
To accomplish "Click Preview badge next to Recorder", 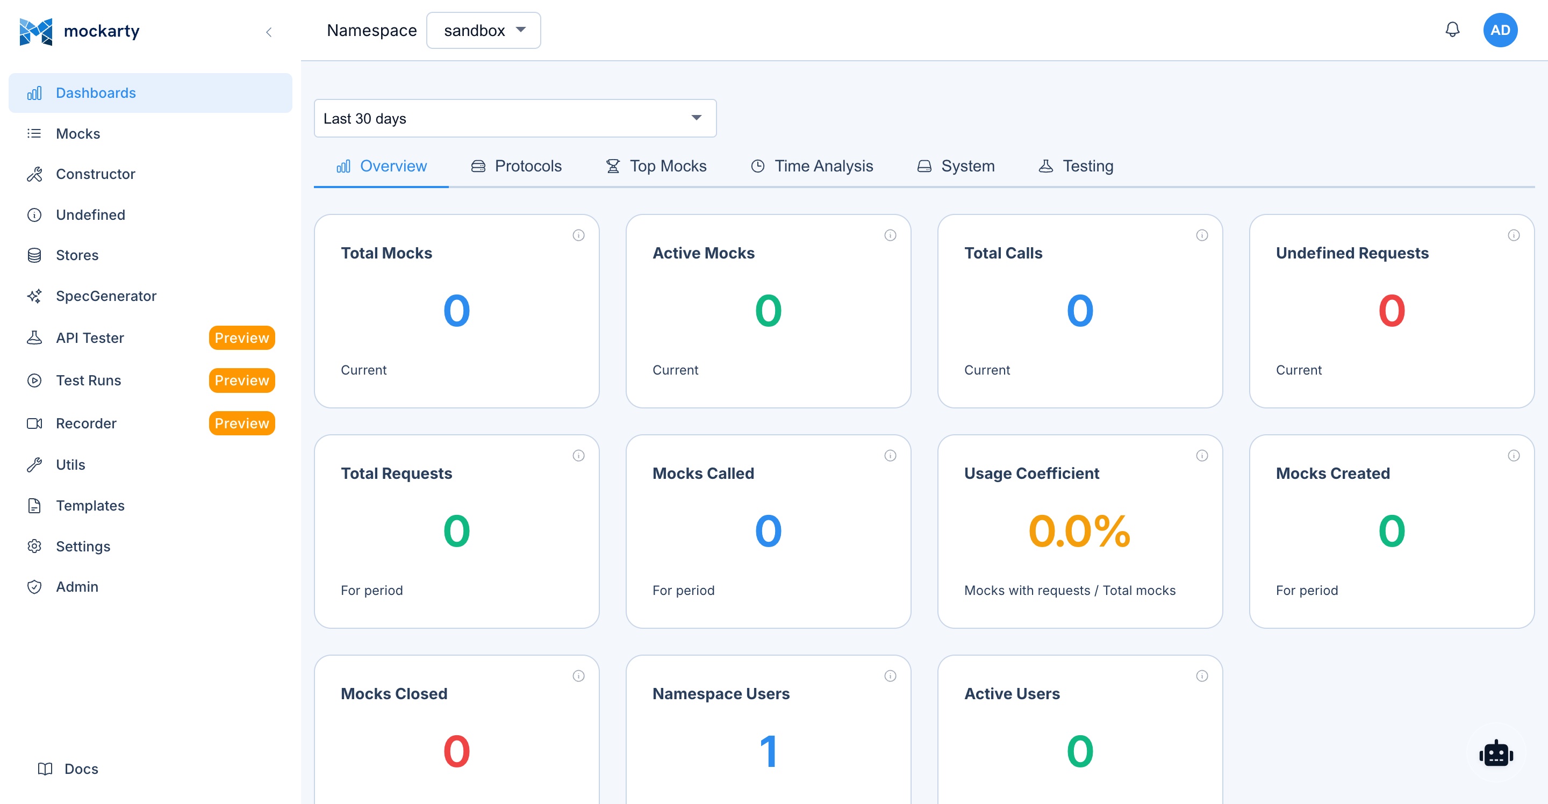I will (x=241, y=423).
